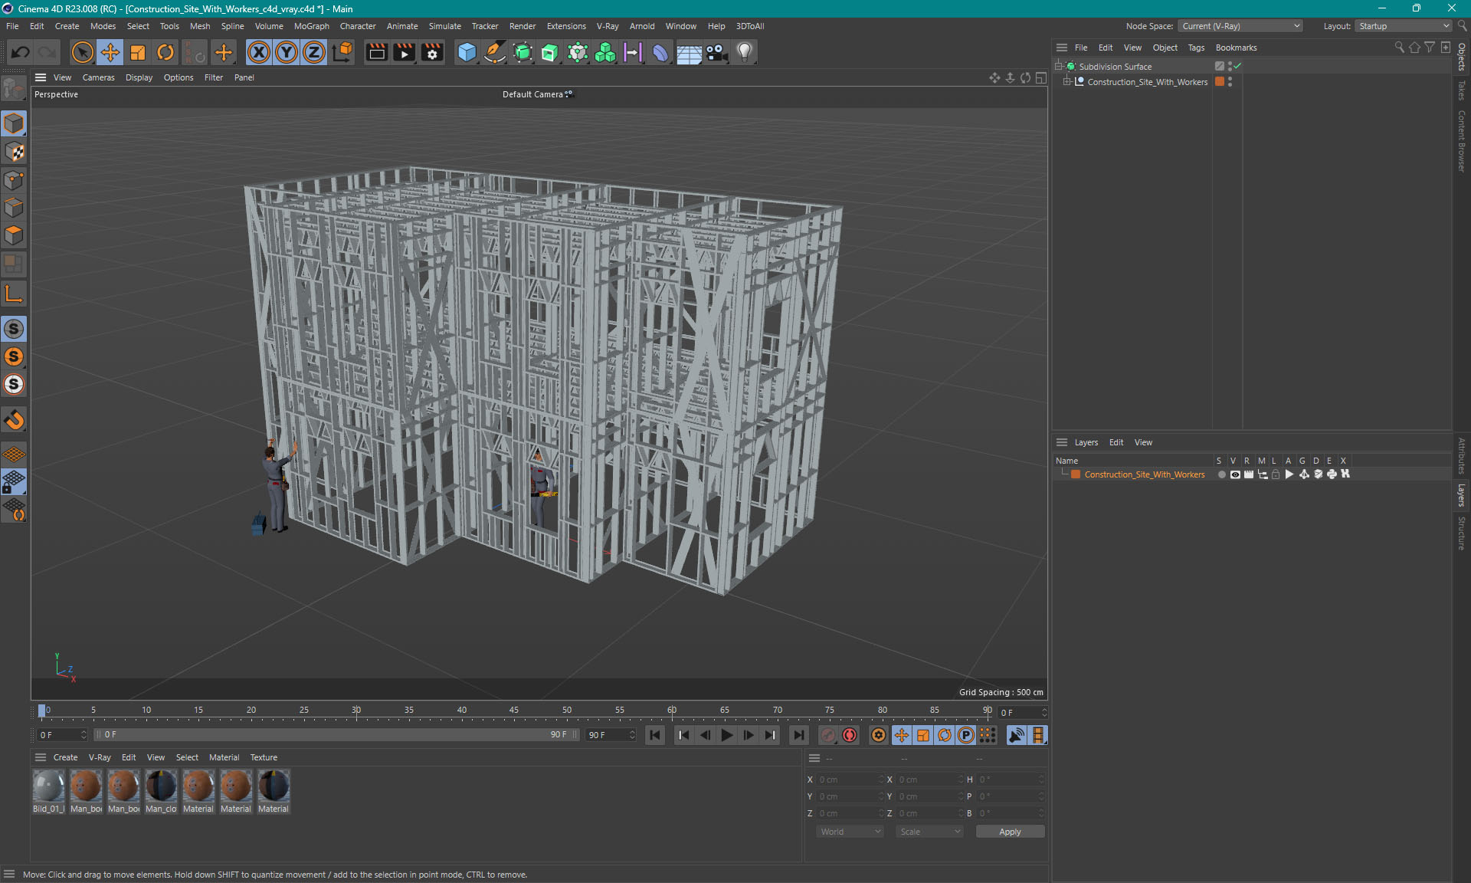Toggle layer viewport visibility eye icon
Screen dimensions: 1471x883
[x=1235, y=474]
